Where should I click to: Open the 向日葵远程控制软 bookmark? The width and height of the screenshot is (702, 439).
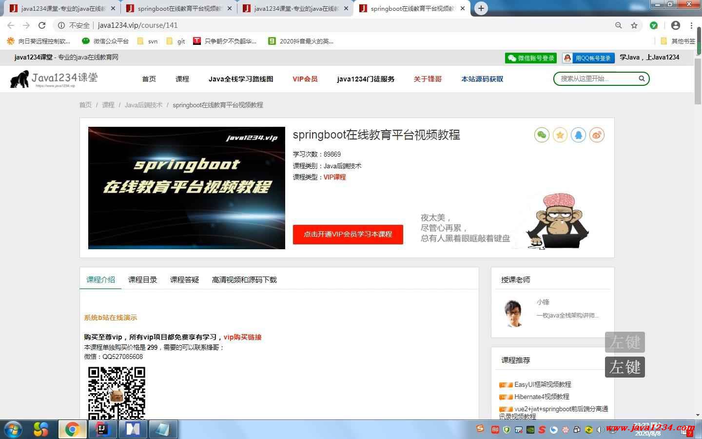click(x=39, y=41)
